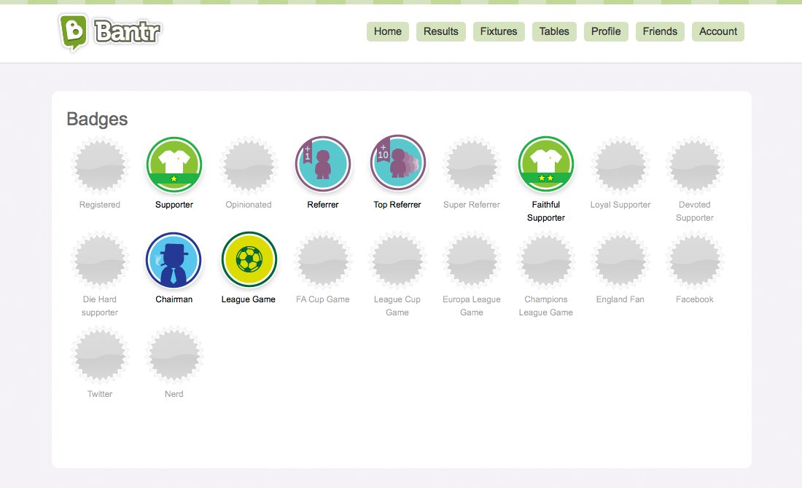802x488 pixels.
Task: View the Tables page
Action: click(554, 31)
